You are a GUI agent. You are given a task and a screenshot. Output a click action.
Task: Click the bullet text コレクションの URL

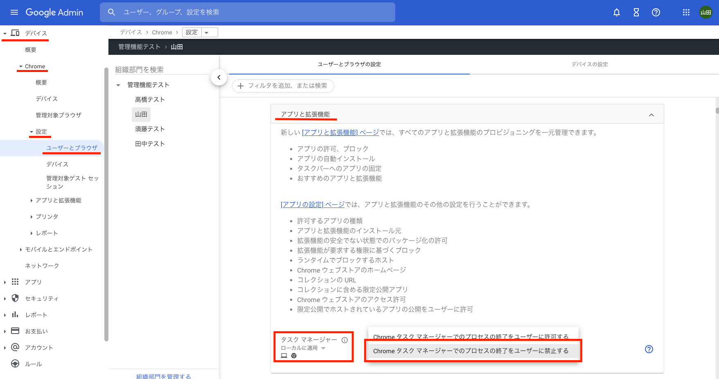327,280
